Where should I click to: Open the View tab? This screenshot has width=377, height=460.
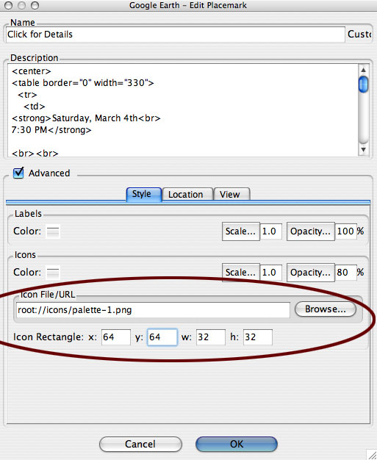231,195
